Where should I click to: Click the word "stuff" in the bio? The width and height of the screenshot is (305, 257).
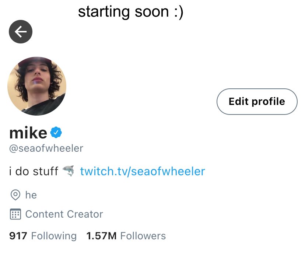45,172
